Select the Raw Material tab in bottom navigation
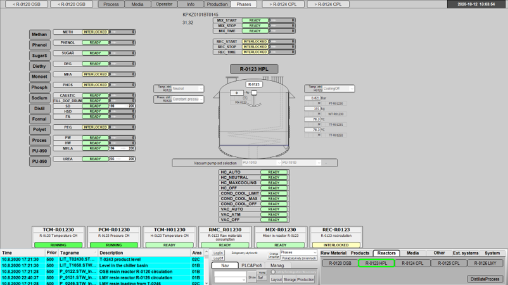508x285 pixels. [333, 253]
